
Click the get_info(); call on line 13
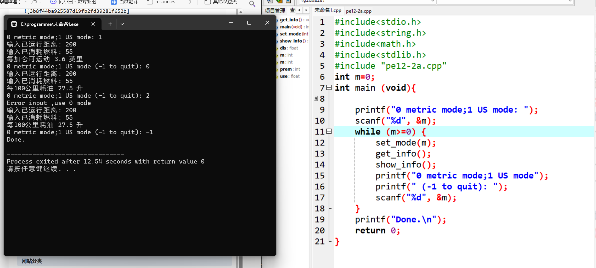pos(403,154)
